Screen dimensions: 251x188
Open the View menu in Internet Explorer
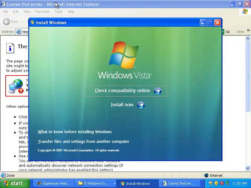27,12
